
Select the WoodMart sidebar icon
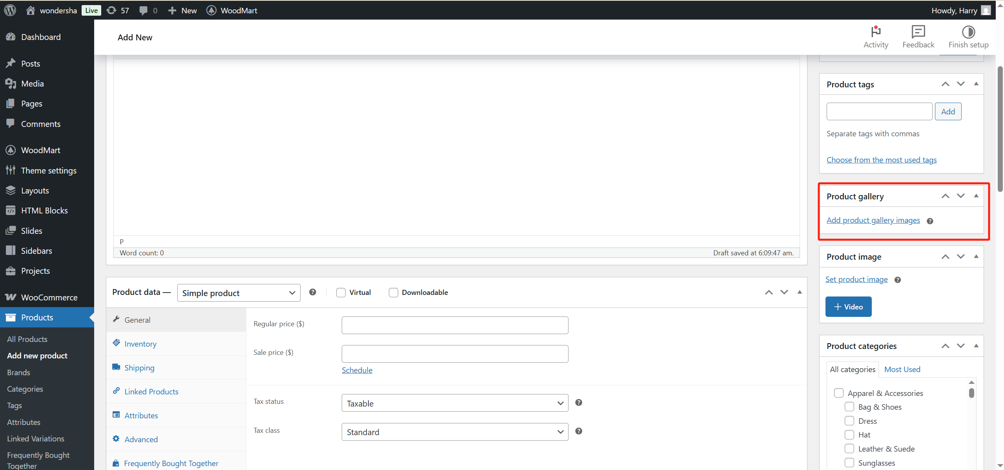point(11,150)
